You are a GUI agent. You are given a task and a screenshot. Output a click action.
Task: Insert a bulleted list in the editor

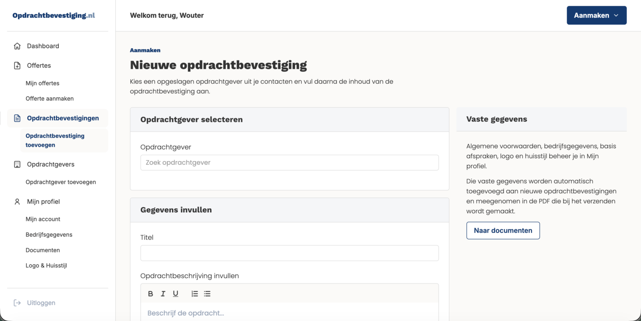[x=207, y=294]
